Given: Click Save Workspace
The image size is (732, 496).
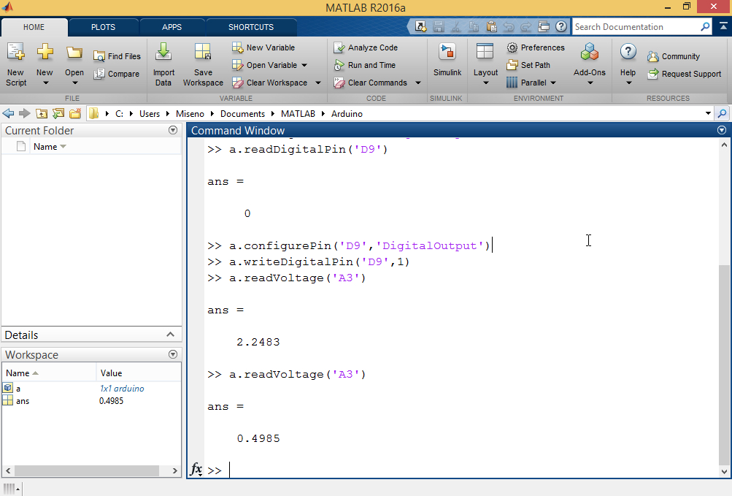Looking at the screenshot, I should (x=203, y=64).
